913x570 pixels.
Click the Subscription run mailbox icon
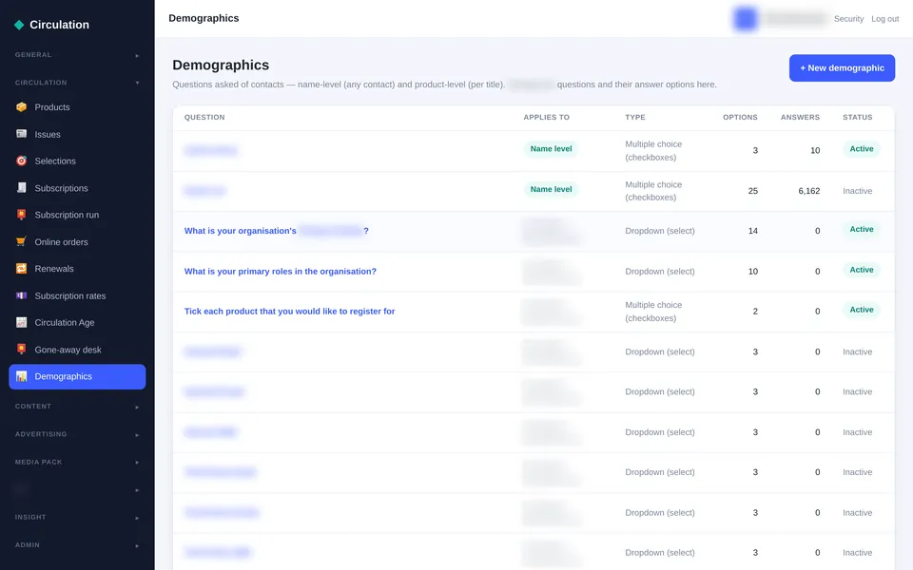tap(22, 215)
